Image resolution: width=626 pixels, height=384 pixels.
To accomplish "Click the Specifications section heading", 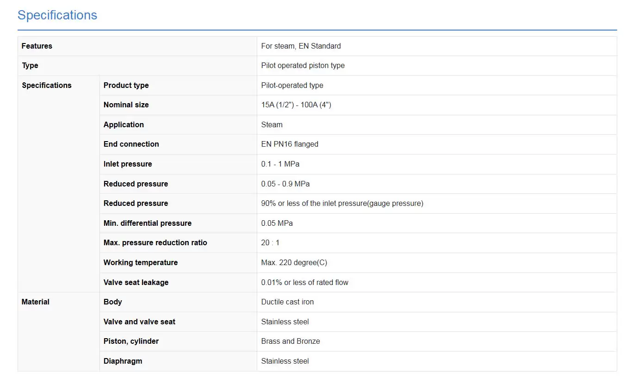I will (x=57, y=15).
